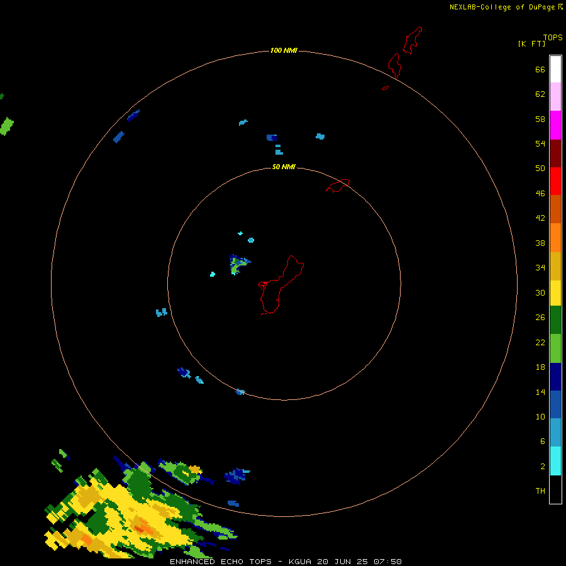Click the magenta legend swatch
Image resolution: width=566 pixels, height=566 pixels.
tap(555, 125)
